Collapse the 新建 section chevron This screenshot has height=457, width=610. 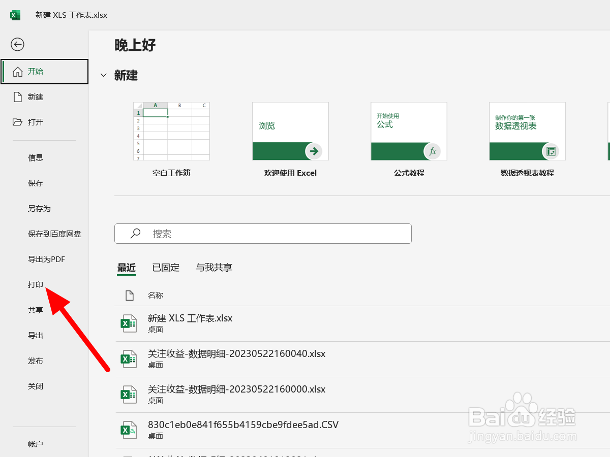(104, 76)
